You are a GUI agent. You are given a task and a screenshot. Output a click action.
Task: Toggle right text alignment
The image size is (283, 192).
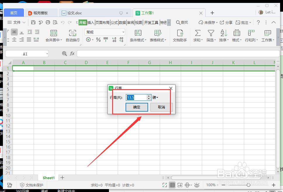point(22,39)
